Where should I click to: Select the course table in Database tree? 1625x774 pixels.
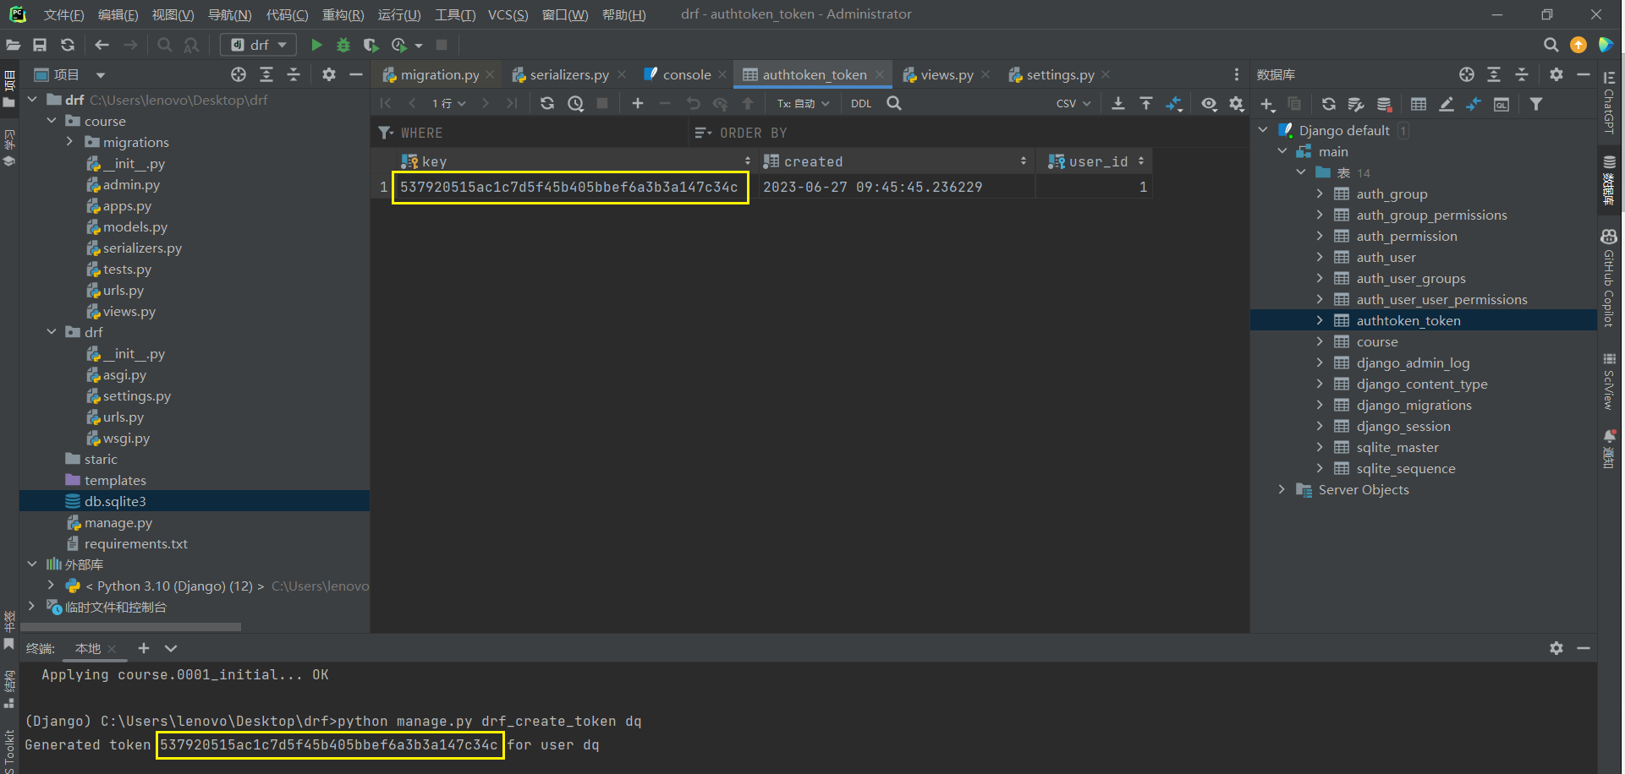[1376, 341]
